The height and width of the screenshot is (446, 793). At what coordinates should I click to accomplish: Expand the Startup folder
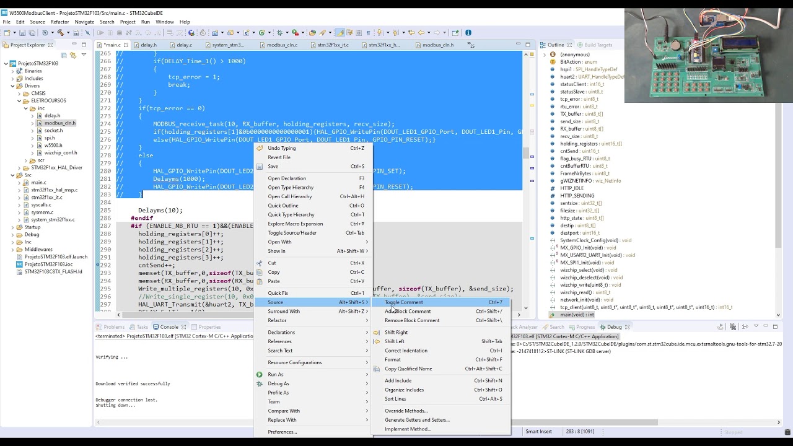pyautogui.click(x=12, y=227)
